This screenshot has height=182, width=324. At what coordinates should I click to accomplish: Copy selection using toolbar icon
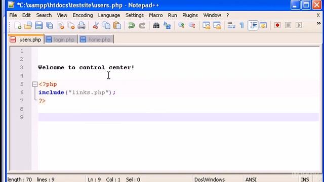pos(106,26)
